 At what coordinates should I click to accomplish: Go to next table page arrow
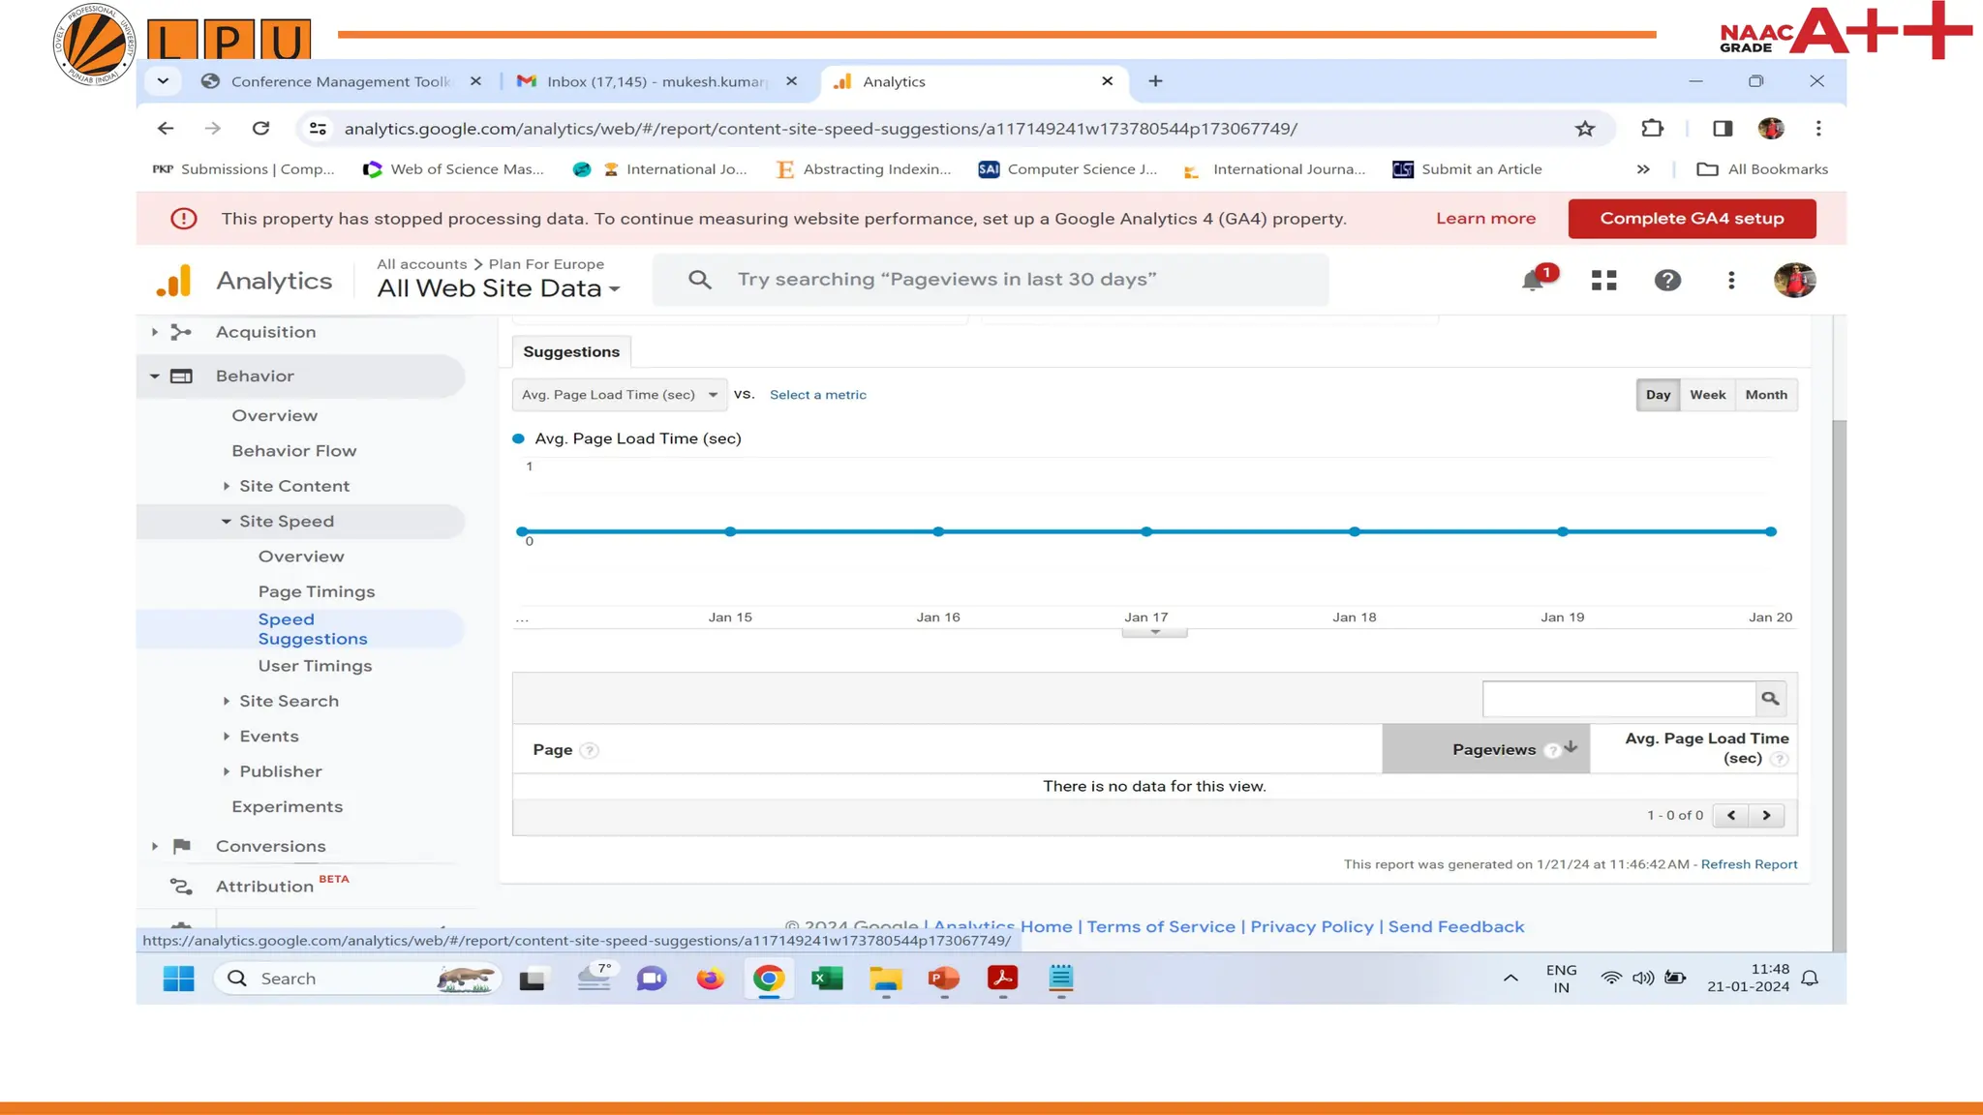1766,815
